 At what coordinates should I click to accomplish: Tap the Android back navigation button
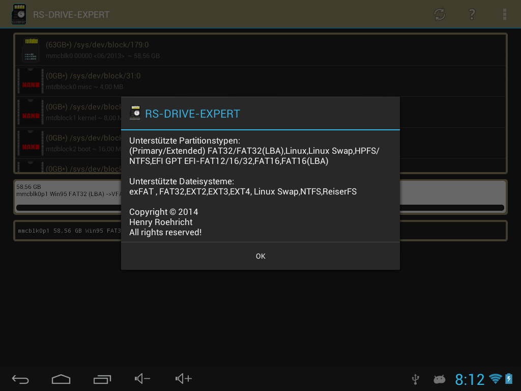pyautogui.click(x=20, y=379)
